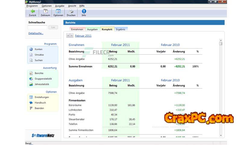Open Jahresstatistik chart view
The height and width of the screenshot is (145, 252).
(x=42, y=84)
